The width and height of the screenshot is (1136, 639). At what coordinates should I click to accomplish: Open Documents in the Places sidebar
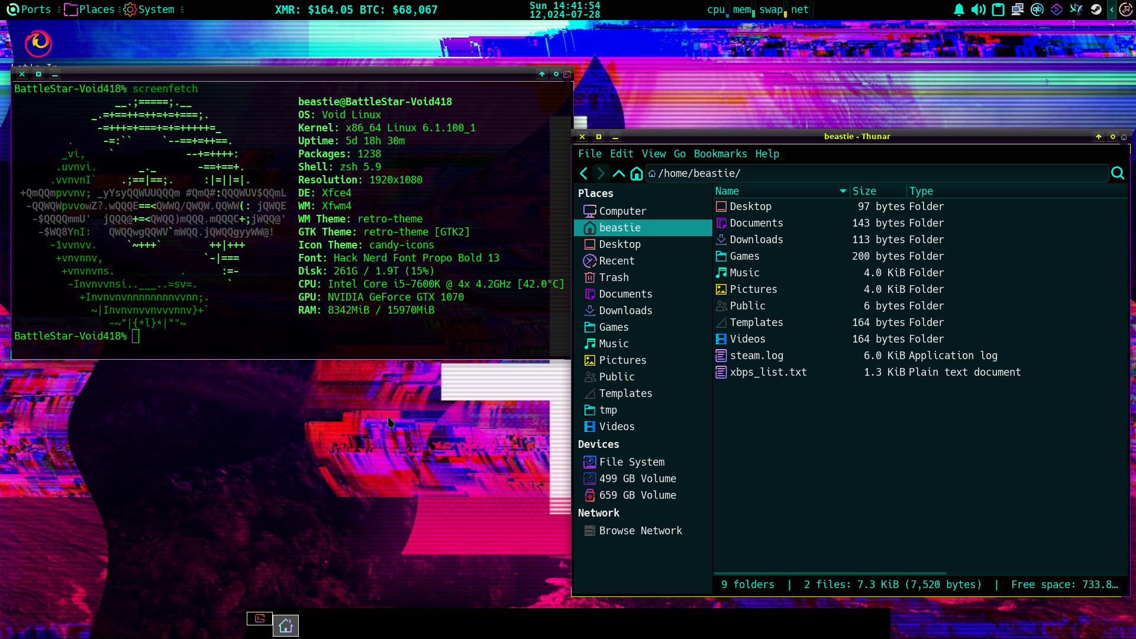click(x=643, y=294)
